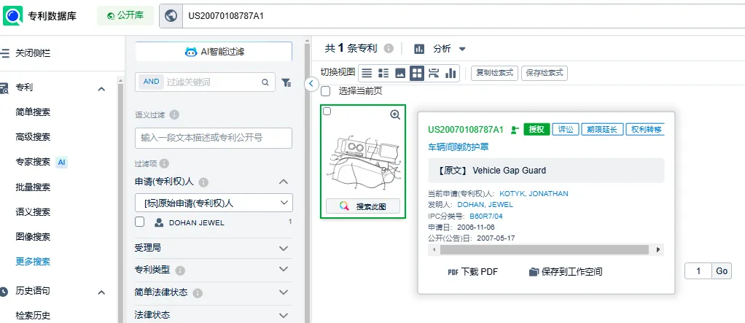Click the page number input field
The width and height of the screenshot is (745, 323).
click(698, 271)
